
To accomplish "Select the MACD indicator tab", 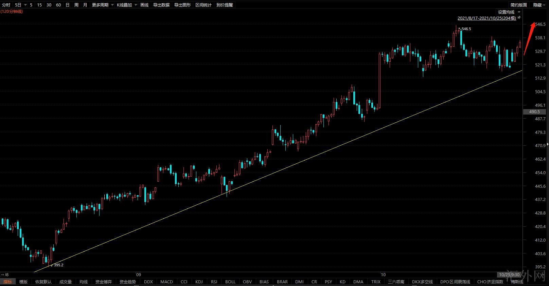I will pyautogui.click(x=166, y=282).
